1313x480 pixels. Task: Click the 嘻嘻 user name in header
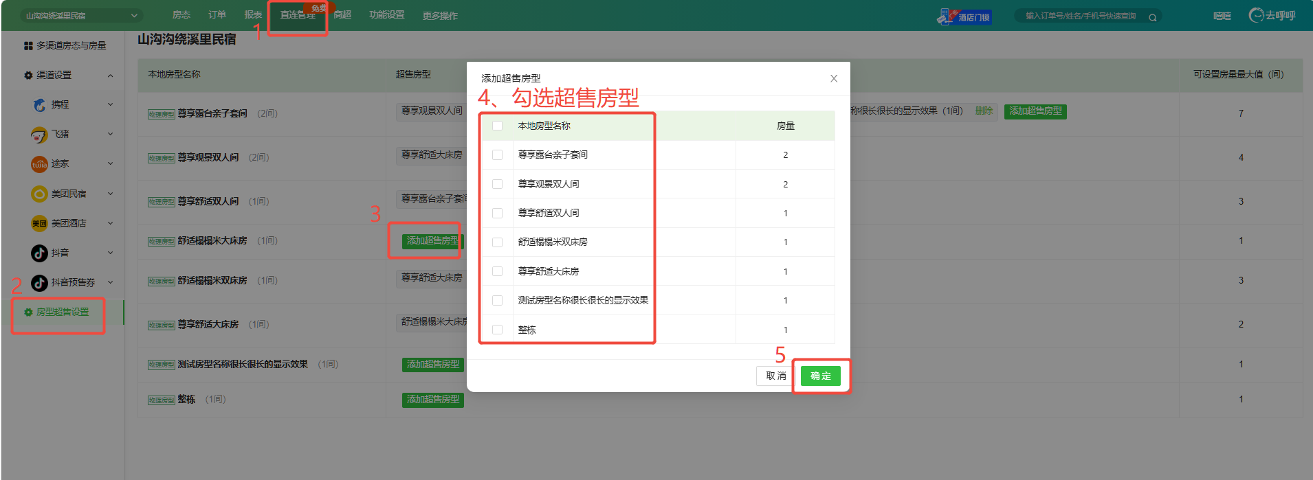click(1222, 16)
